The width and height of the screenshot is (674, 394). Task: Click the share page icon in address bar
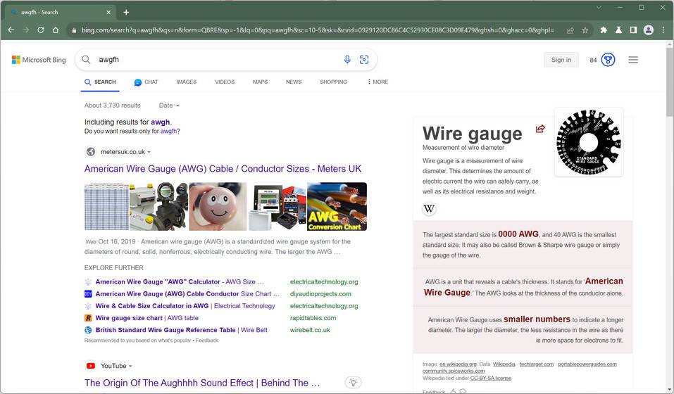coord(570,30)
